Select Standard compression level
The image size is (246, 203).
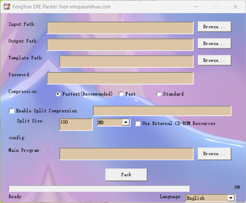(159, 94)
